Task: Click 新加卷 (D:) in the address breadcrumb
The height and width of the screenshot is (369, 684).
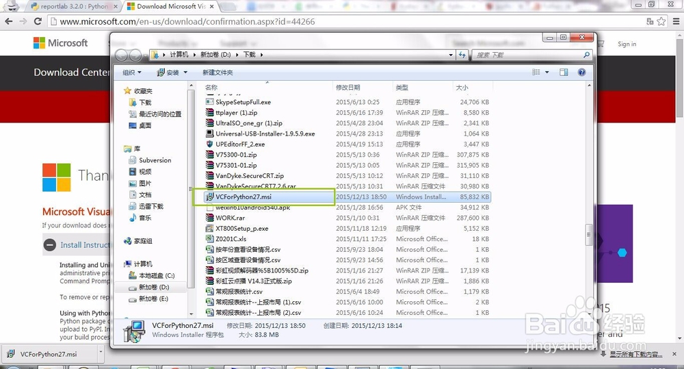Action: [x=215, y=55]
